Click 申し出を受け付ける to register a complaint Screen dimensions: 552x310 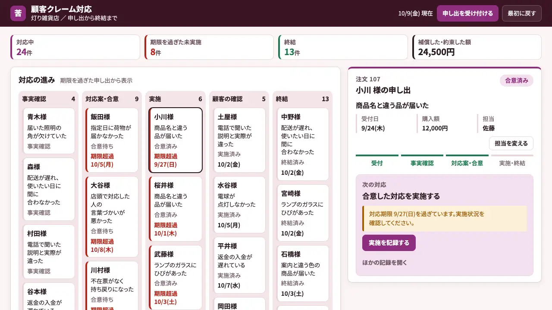tap(467, 13)
